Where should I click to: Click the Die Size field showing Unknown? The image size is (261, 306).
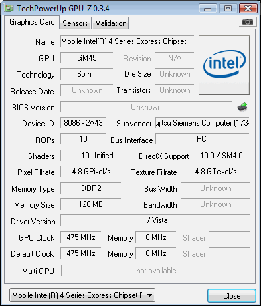click(175, 74)
